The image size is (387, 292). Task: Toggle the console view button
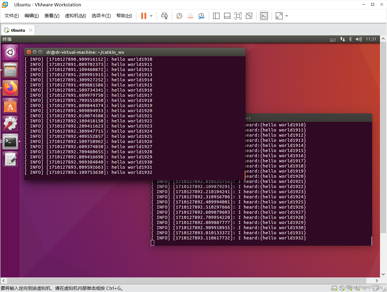click(x=264, y=16)
